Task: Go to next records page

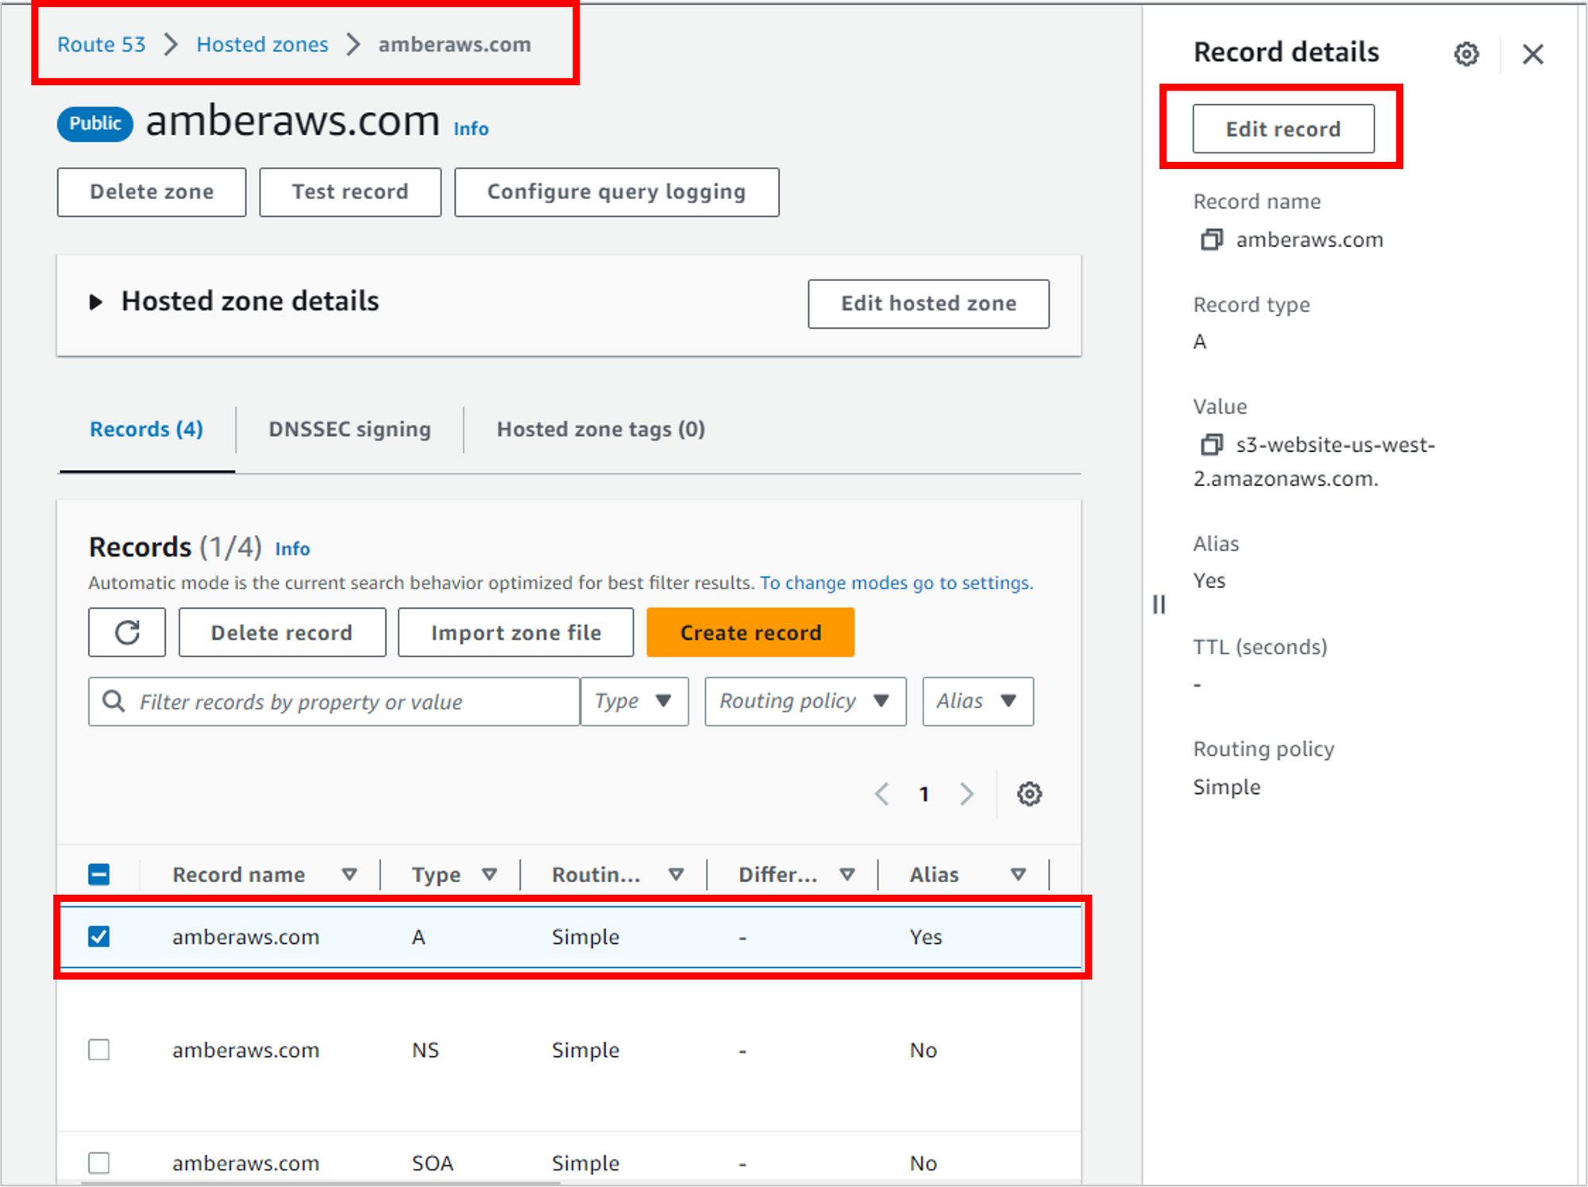Action: point(966,793)
